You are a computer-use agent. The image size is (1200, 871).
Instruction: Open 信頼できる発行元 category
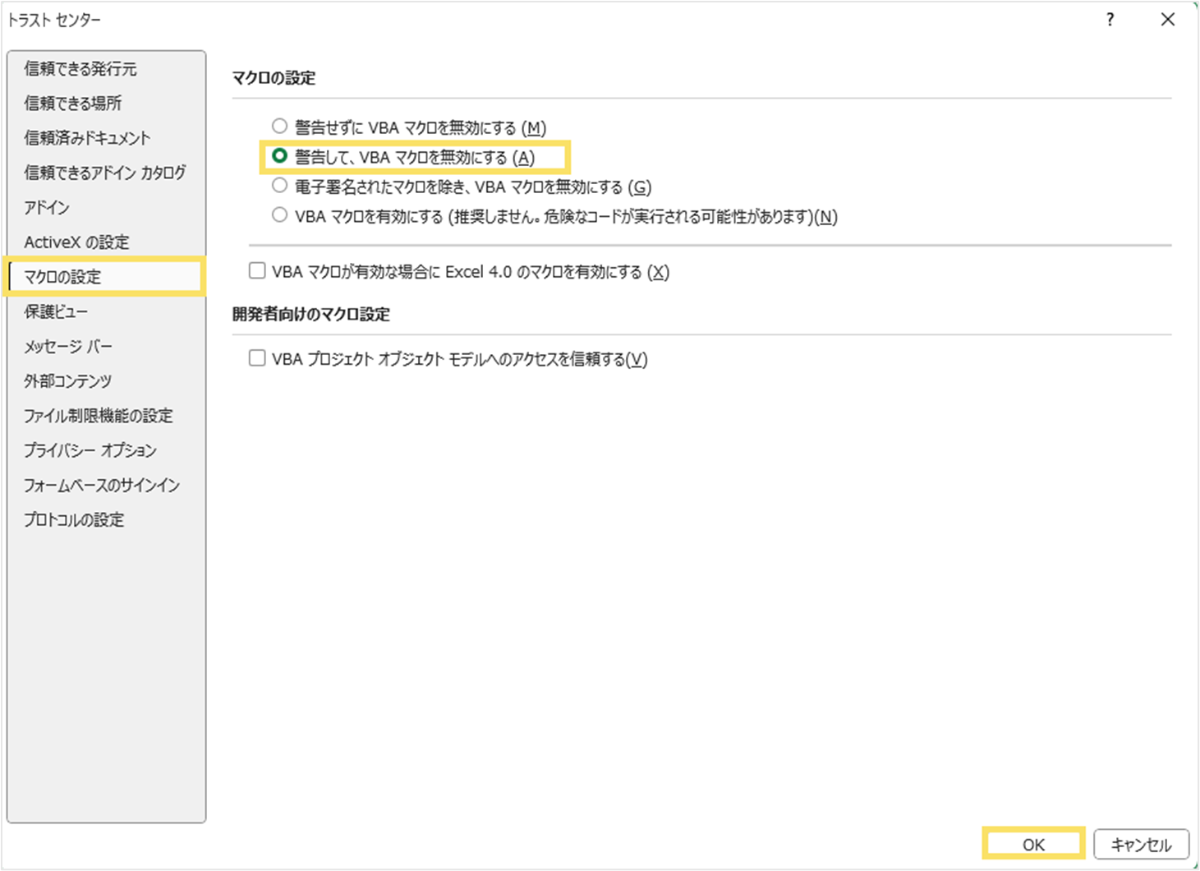coord(80,69)
